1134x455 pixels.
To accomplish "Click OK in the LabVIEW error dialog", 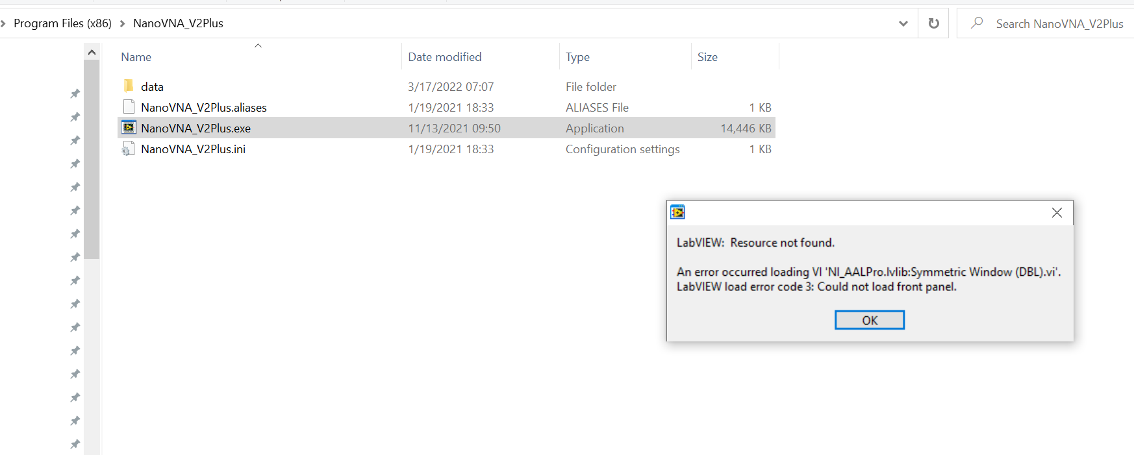I will [869, 320].
